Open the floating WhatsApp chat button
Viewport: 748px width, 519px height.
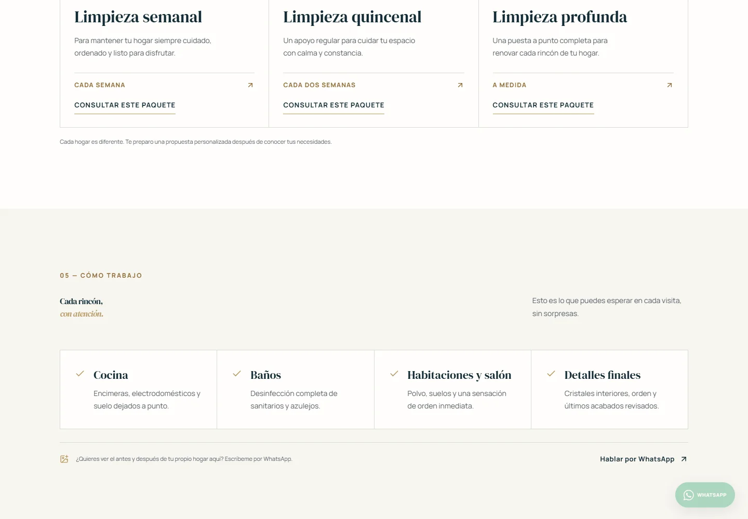(705, 495)
